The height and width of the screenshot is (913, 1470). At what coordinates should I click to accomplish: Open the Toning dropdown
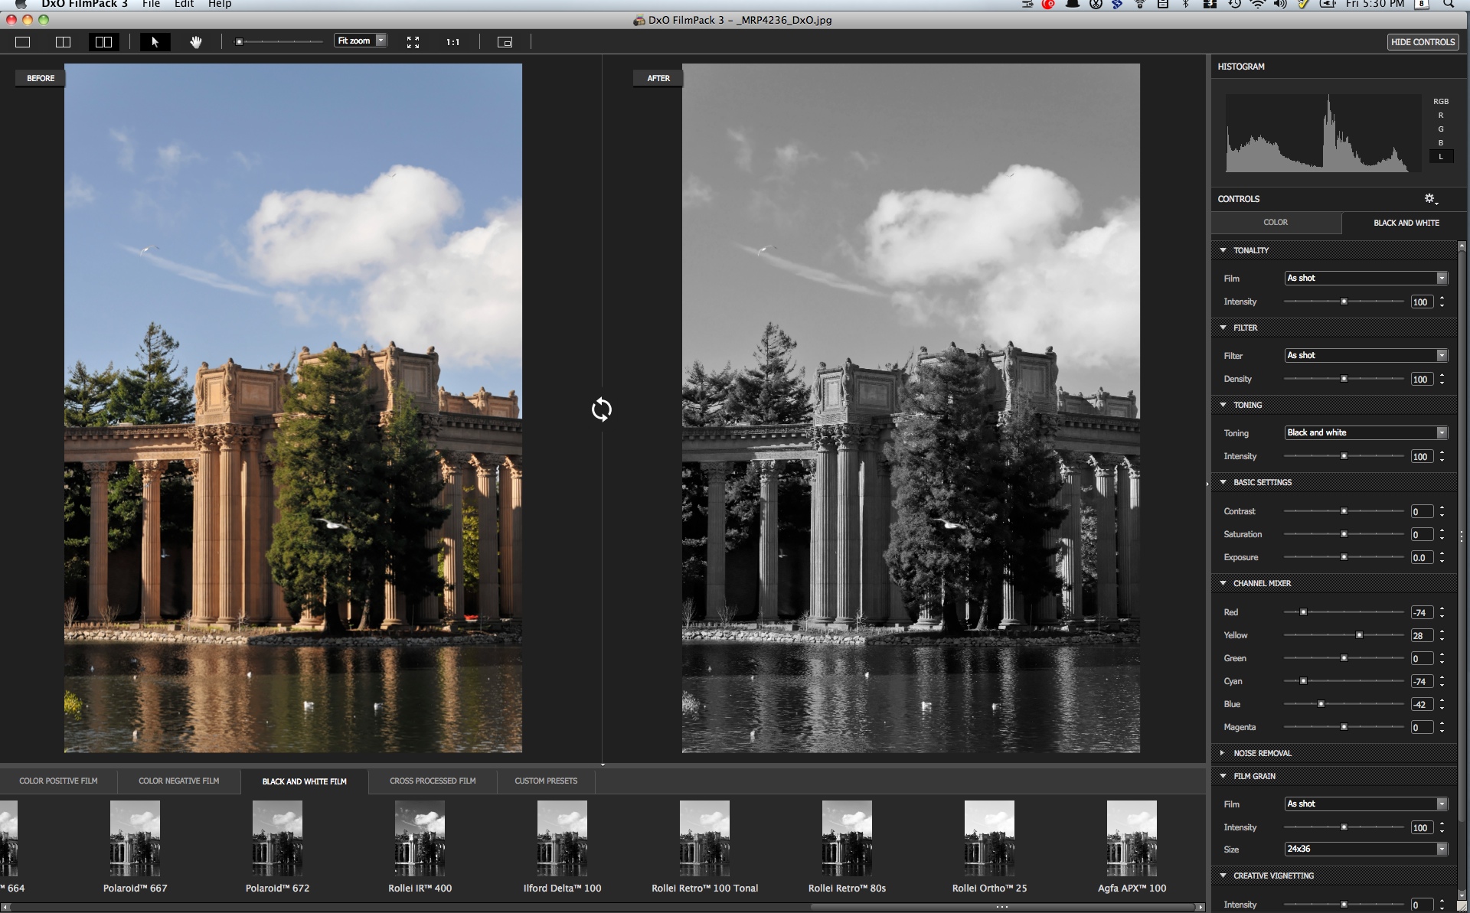[x=1366, y=432]
